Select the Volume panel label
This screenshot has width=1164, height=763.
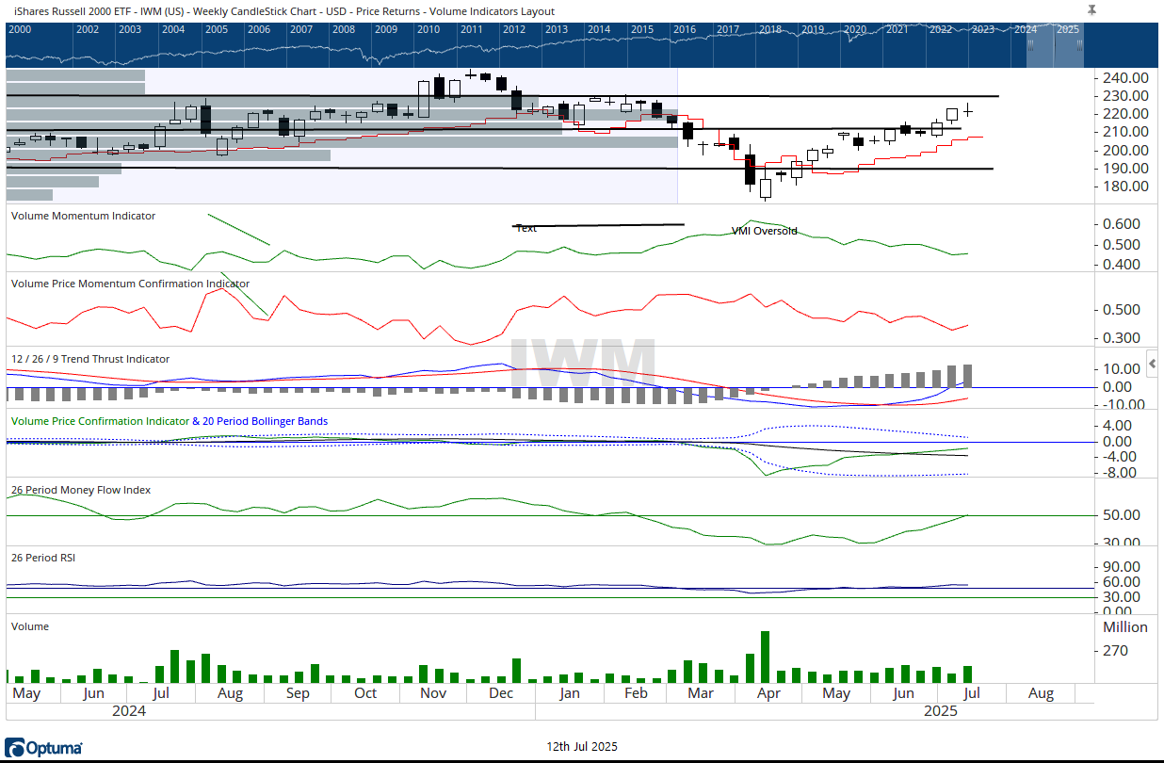click(29, 626)
